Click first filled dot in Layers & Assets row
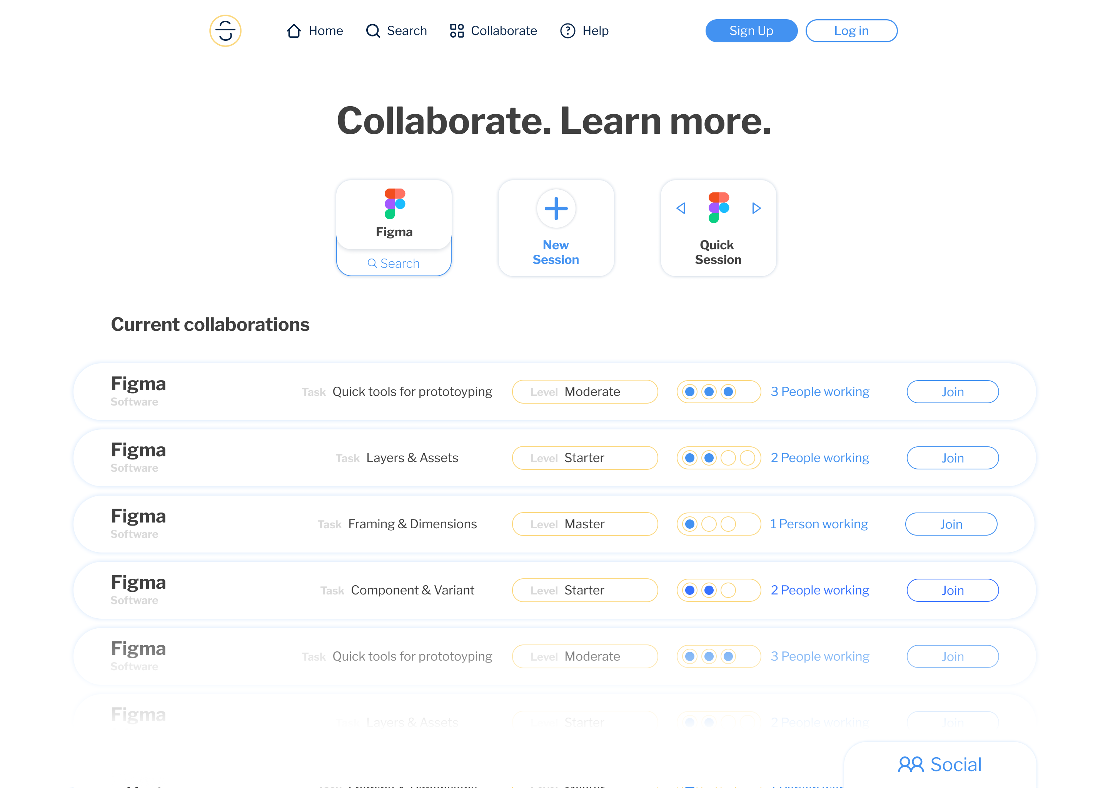1108x788 pixels. (690, 457)
